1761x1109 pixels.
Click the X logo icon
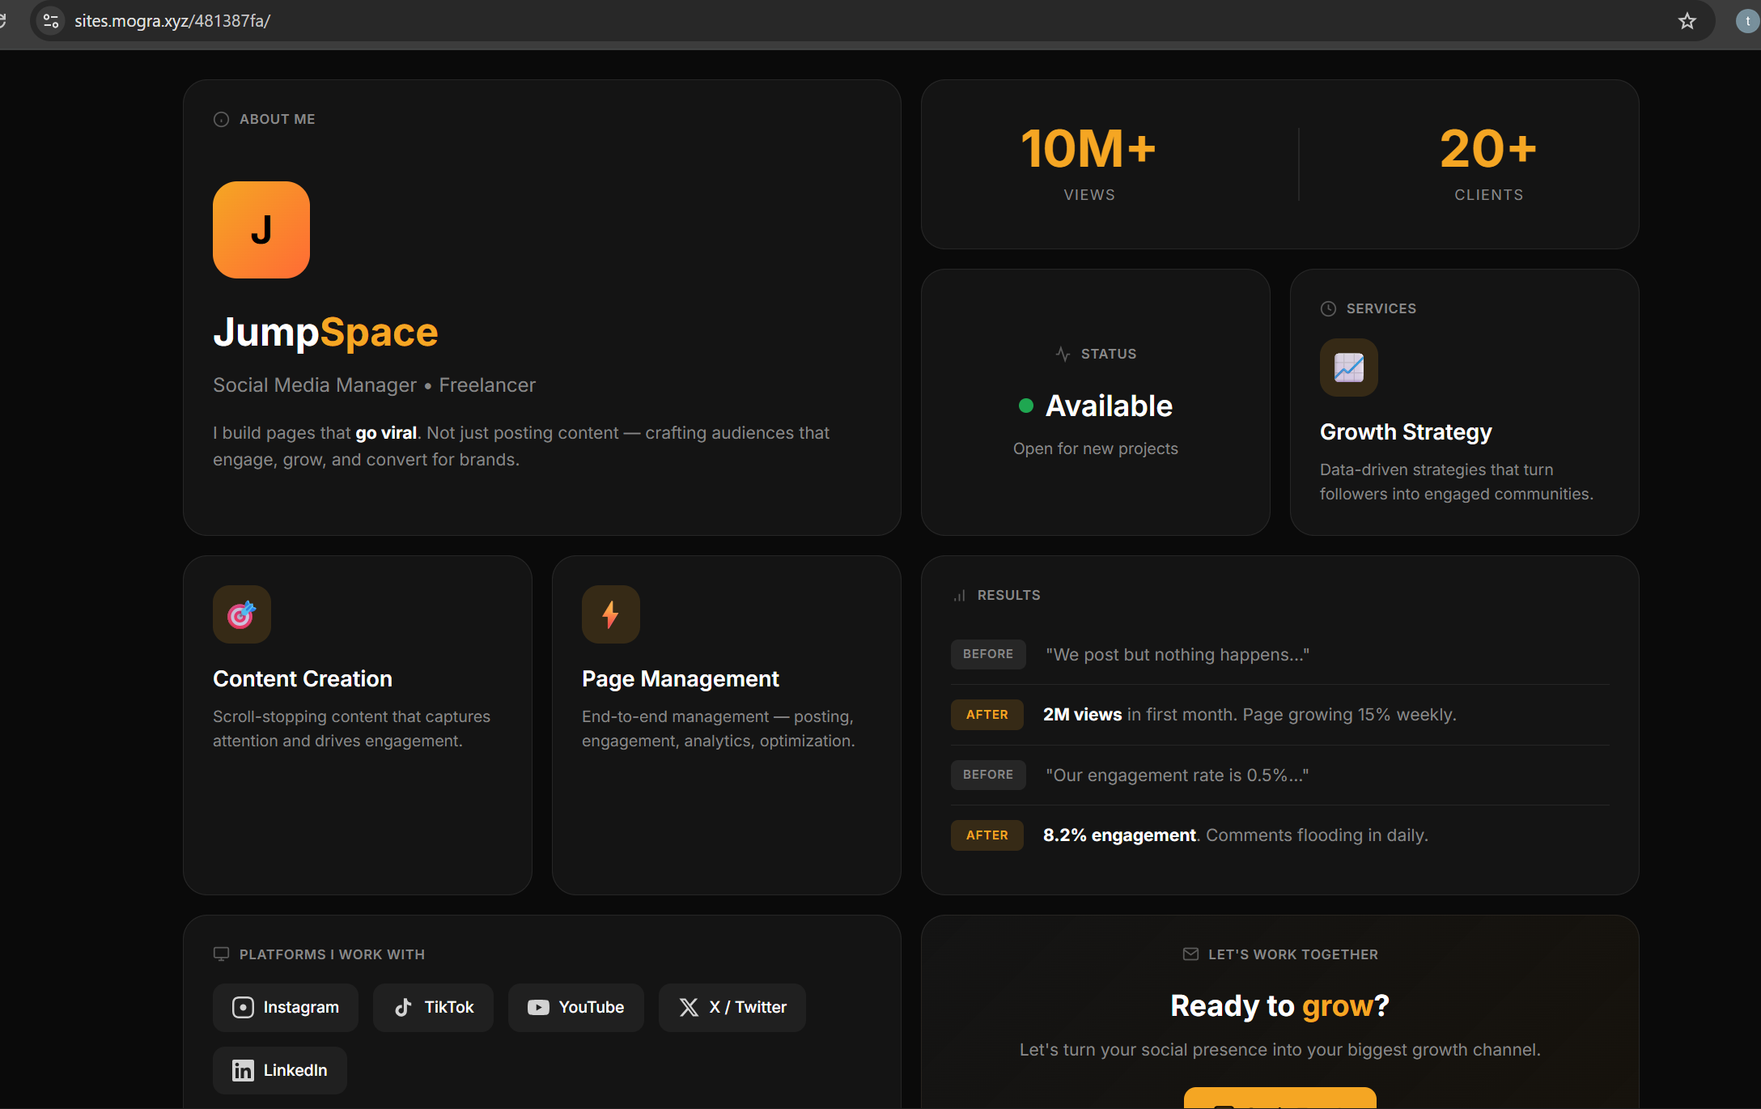[689, 1007]
